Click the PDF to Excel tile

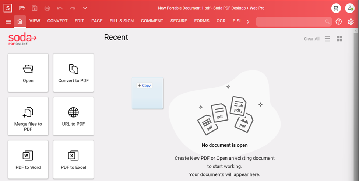coord(74,160)
